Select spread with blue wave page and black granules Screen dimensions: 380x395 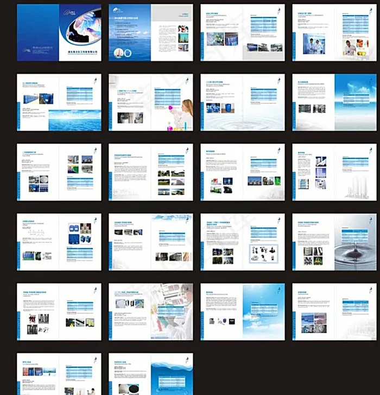click(151, 374)
